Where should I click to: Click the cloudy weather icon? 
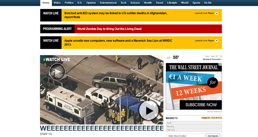pos(169,57)
